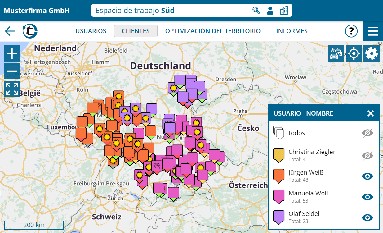This screenshot has width=383, height=233.
Task: Open map settings gear icon
Action: (372, 53)
